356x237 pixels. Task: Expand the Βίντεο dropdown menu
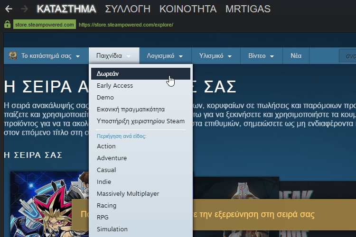pyautogui.click(x=262, y=56)
